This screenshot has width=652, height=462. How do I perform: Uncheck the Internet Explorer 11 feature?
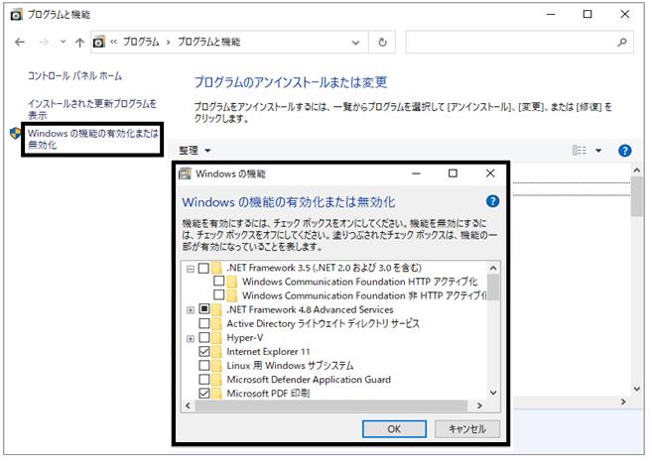[x=204, y=351]
